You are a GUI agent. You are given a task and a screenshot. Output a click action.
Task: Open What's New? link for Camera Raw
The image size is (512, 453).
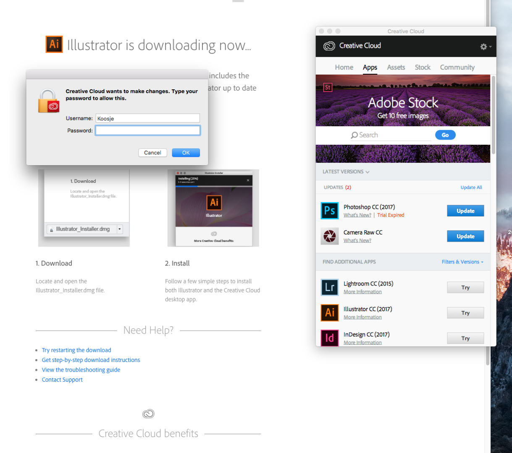coord(357,240)
